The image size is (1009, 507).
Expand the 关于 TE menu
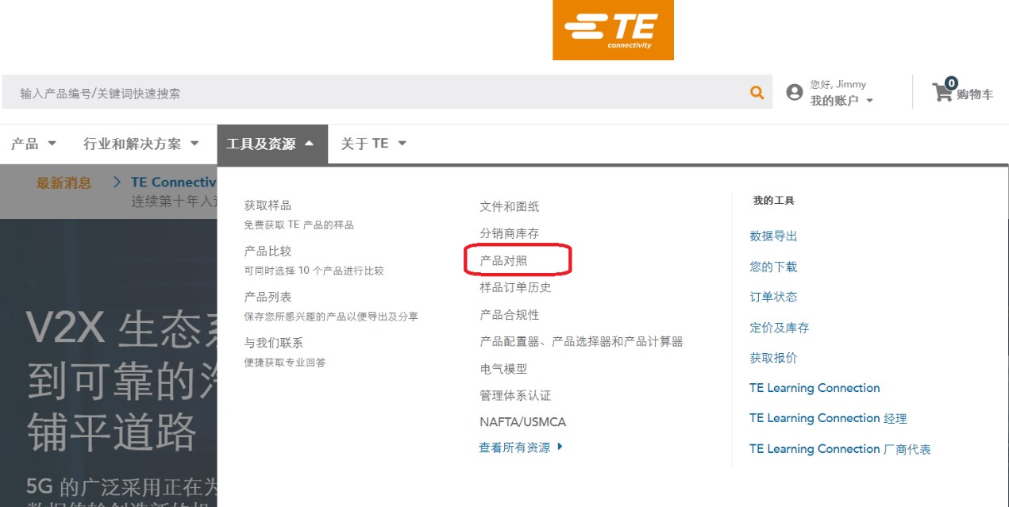[373, 144]
